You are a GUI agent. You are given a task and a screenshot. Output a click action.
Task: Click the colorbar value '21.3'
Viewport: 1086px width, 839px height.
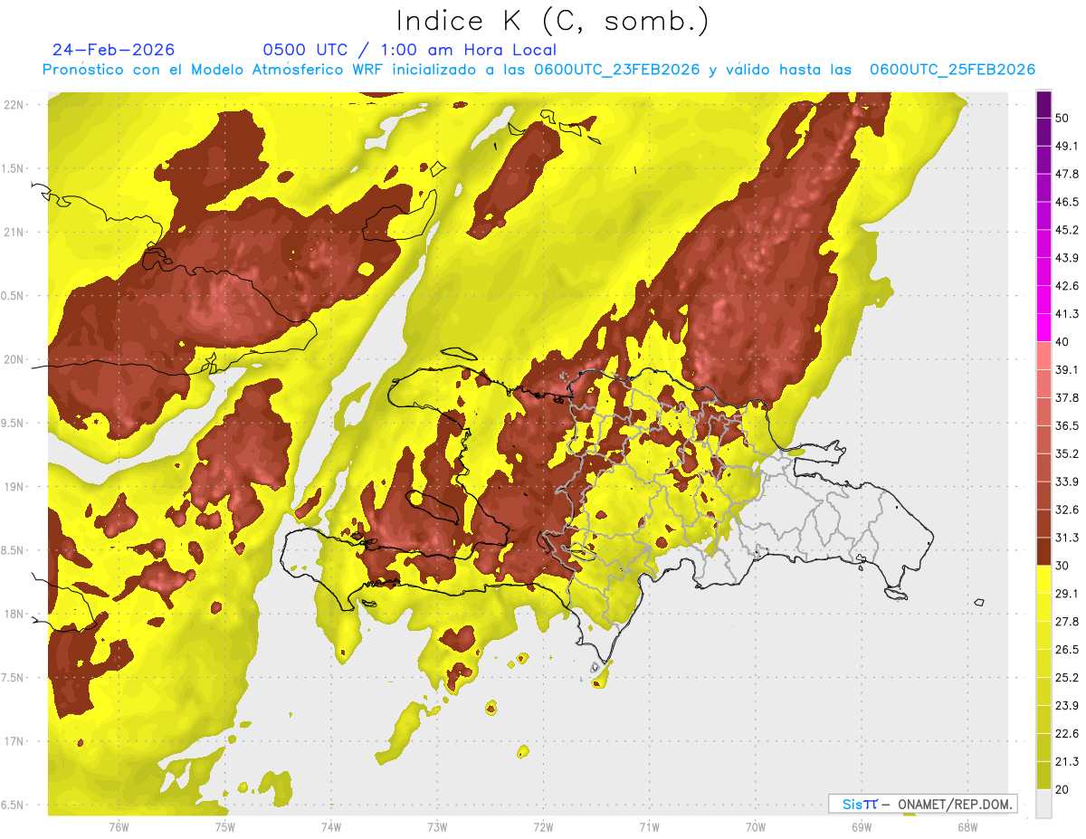click(x=1067, y=762)
